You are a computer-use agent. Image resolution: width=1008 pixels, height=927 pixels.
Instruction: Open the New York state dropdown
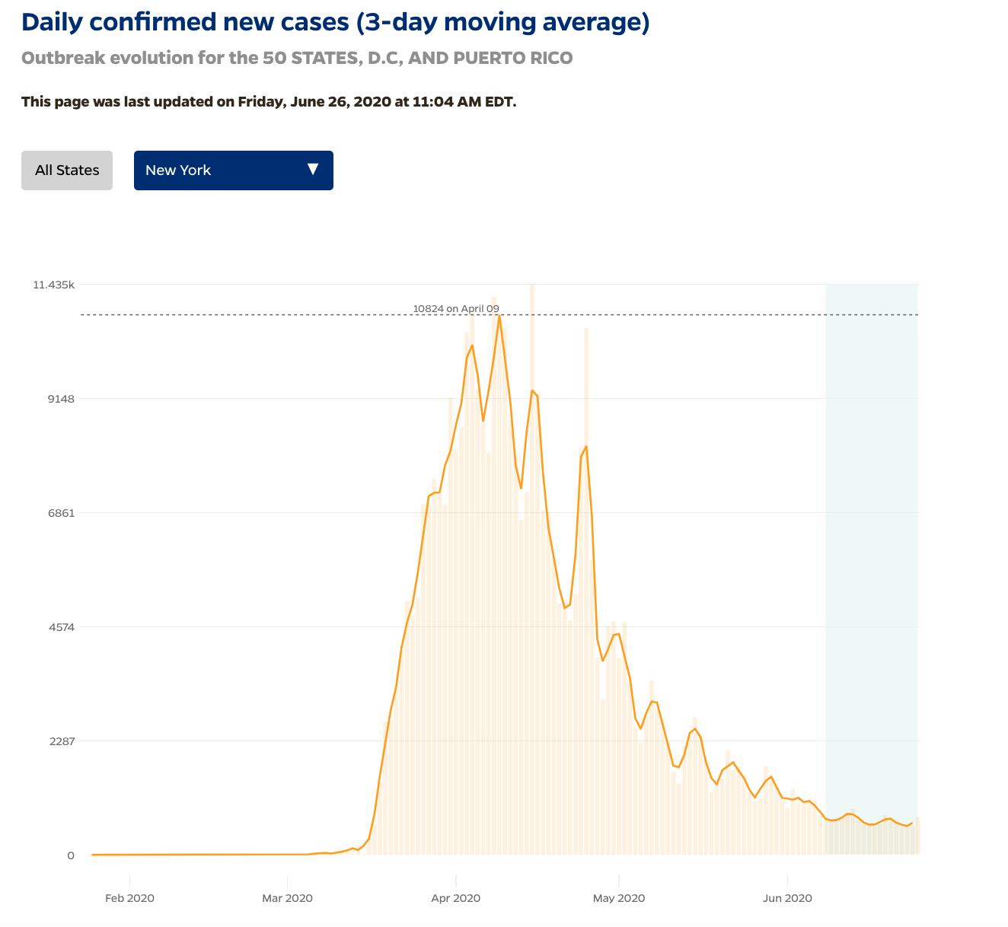233,170
